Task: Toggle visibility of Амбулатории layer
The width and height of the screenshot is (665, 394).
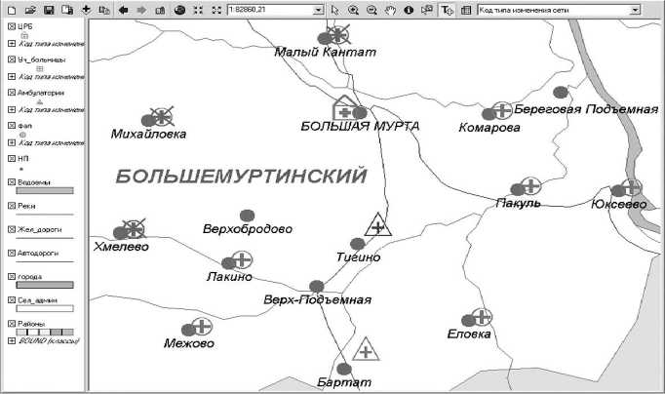Action: [x=12, y=93]
